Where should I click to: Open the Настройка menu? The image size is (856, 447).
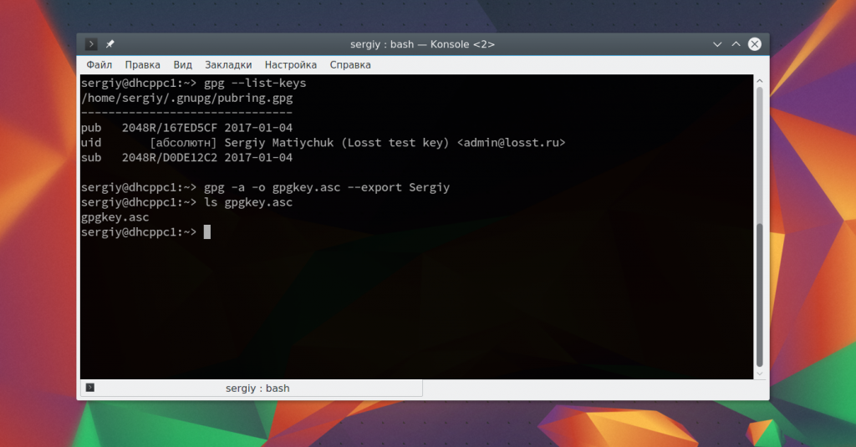point(291,64)
